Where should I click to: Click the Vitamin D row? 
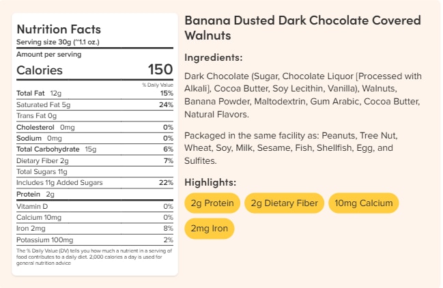tap(94, 206)
